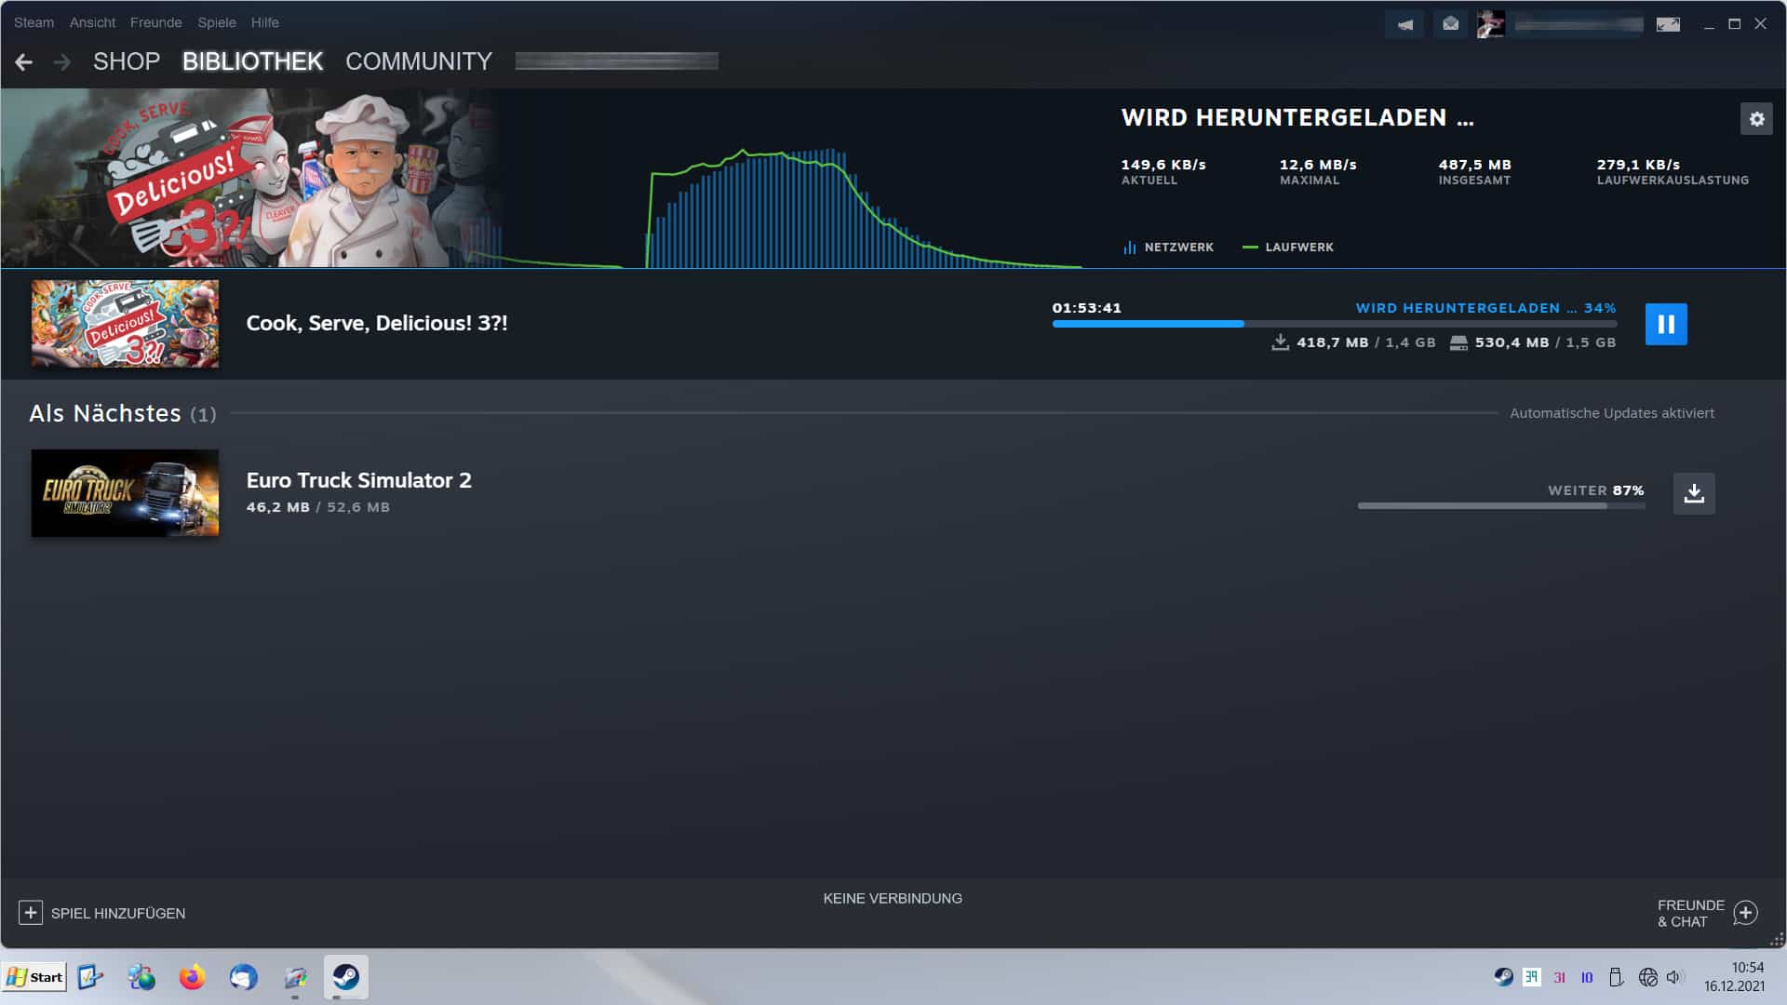Screen dimensions: 1787x1005
Task: Open Thunderbird from the taskbar
Action: (243, 977)
